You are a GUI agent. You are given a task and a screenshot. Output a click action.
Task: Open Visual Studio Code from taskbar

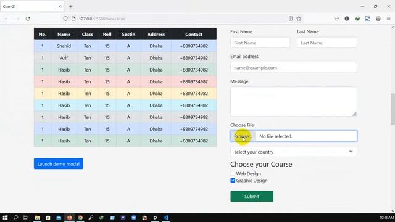(166, 218)
